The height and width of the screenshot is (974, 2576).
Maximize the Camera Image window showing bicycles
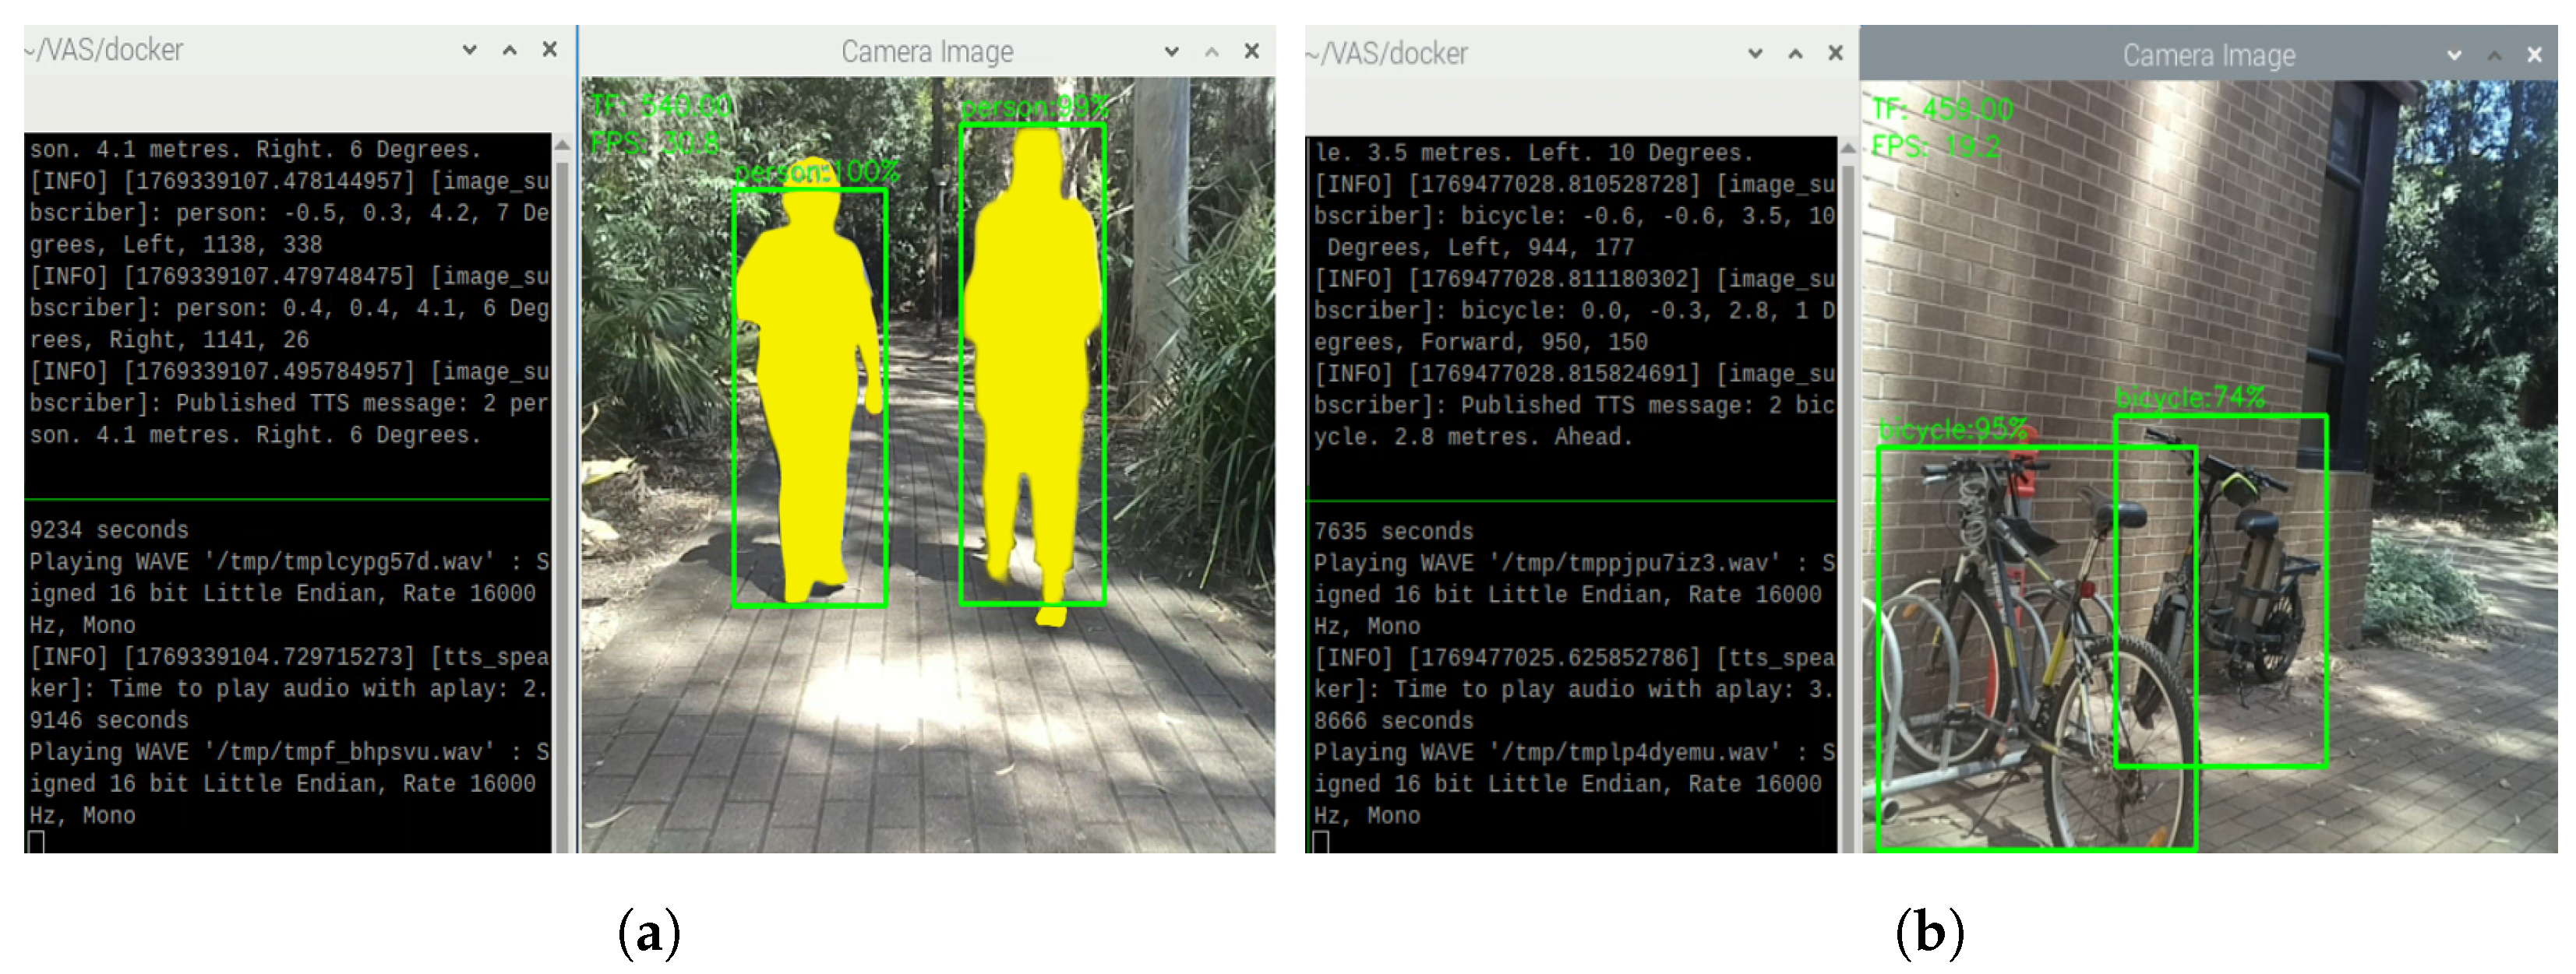click(x=2495, y=55)
